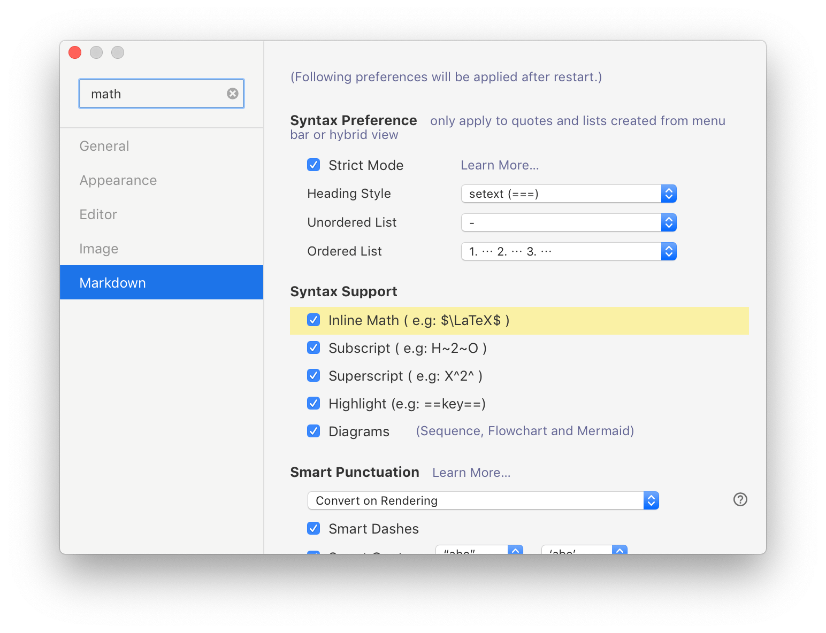826x633 pixels.
Task: Click into the math search field
Action: [162, 94]
